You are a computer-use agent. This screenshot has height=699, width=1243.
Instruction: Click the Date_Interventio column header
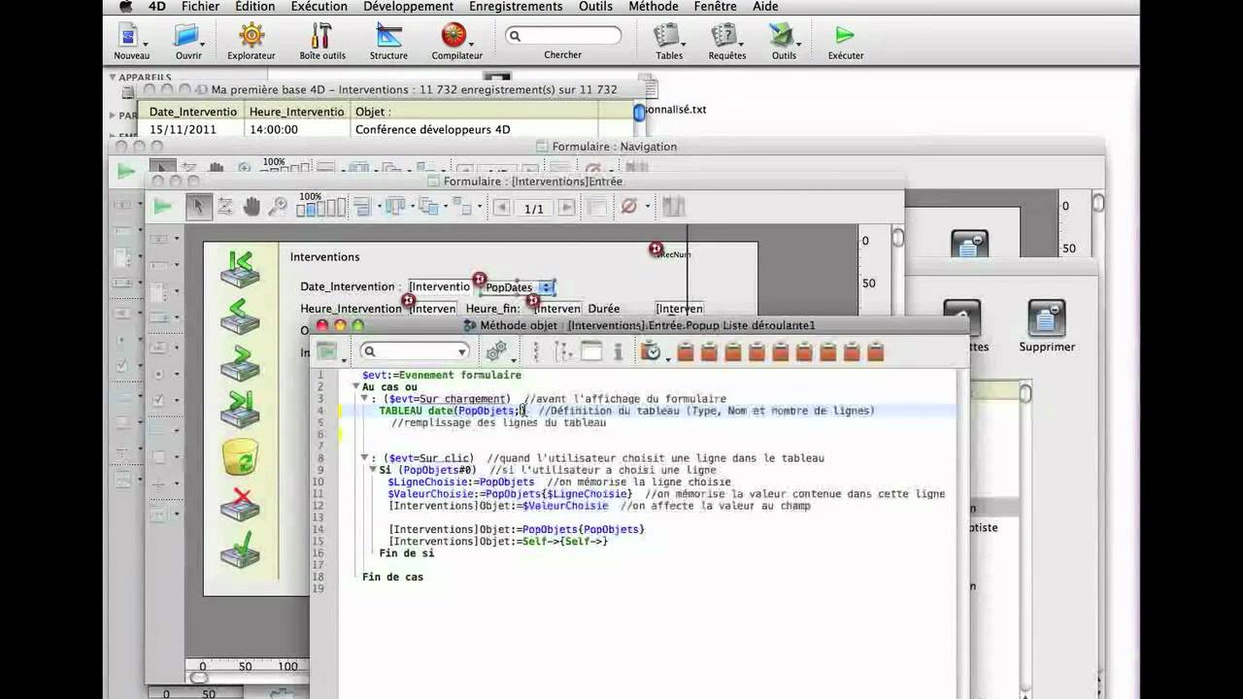click(192, 112)
